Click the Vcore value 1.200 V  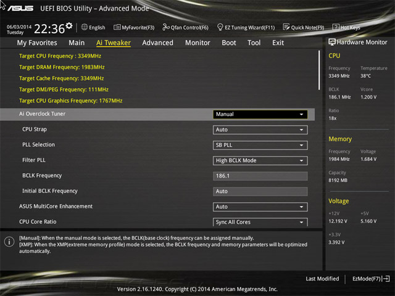coord(368,97)
